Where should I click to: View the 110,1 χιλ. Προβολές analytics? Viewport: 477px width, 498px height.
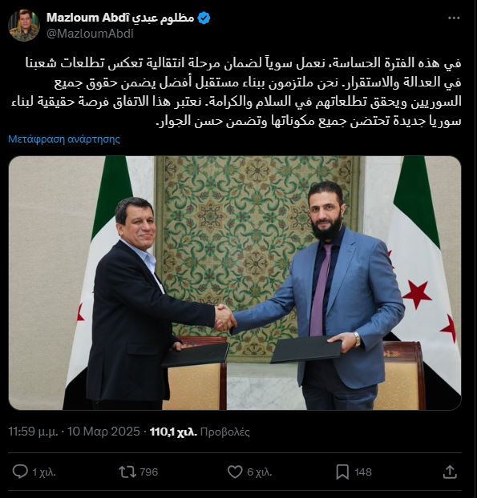coord(200,432)
